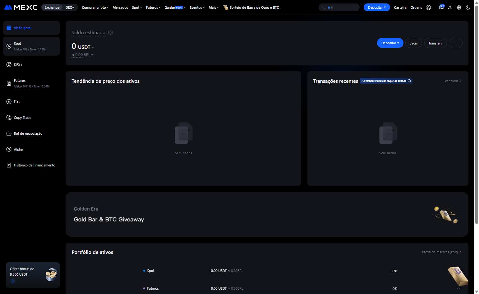Image resolution: width=479 pixels, height=294 pixels.
Task: Open more options ellipsis button
Action: pos(456,43)
